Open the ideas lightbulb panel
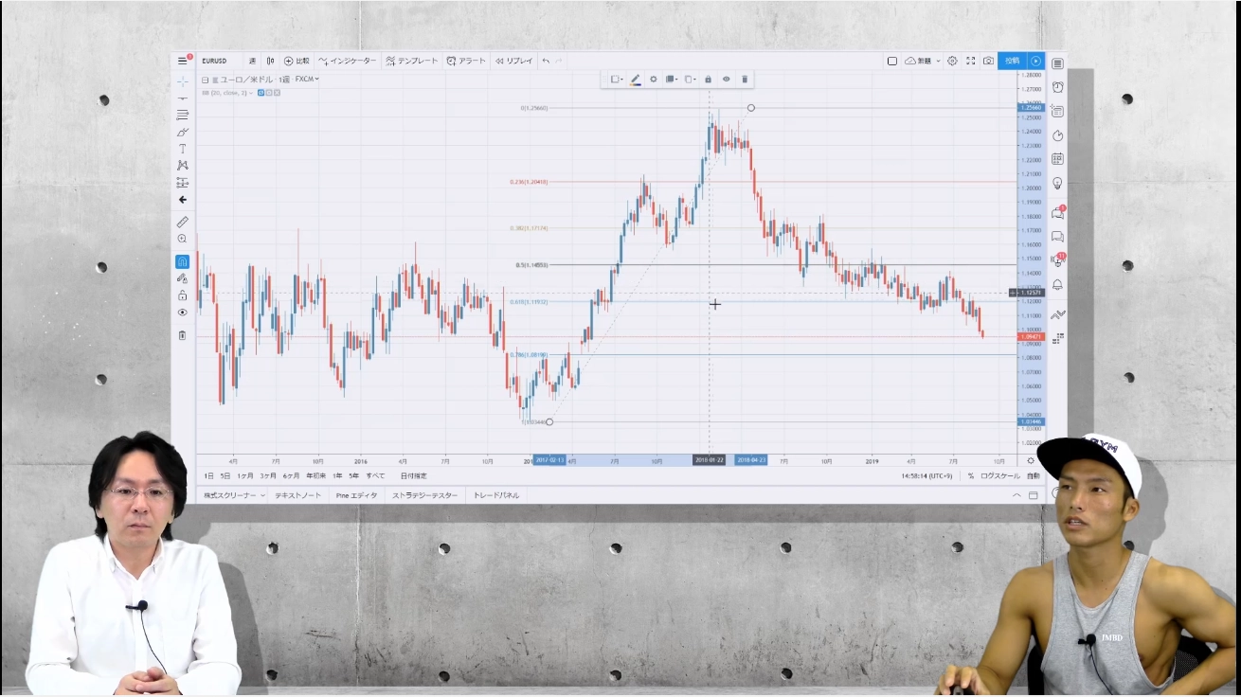 click(1057, 183)
